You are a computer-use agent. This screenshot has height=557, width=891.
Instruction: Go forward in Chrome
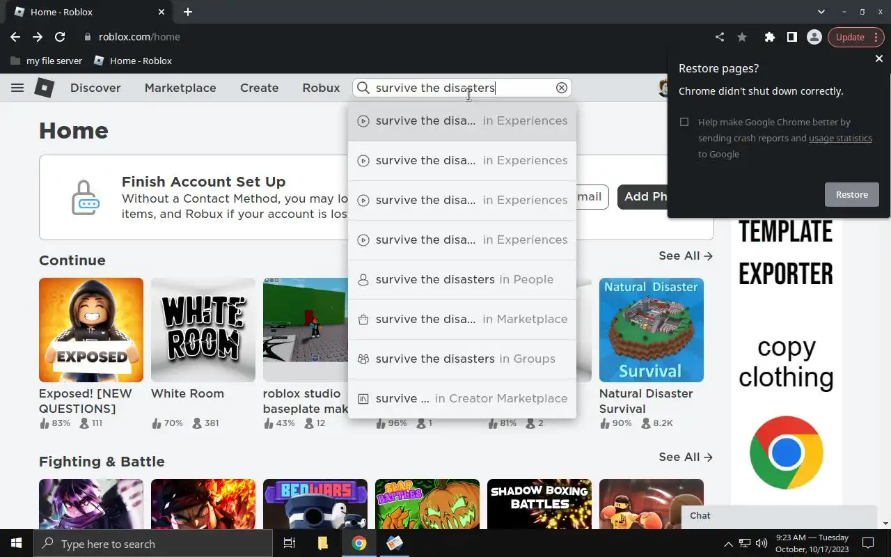(x=38, y=37)
